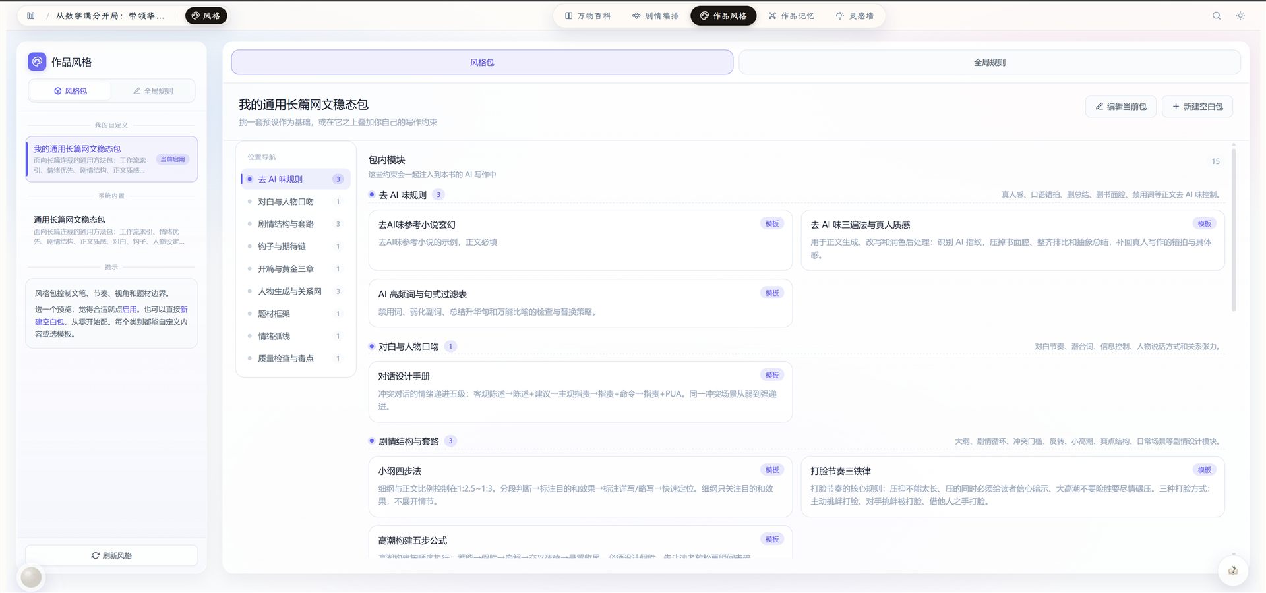Click the project title 从数学满分开局 breadcrumb
Screen dimensions: 1266x593
[110, 16]
